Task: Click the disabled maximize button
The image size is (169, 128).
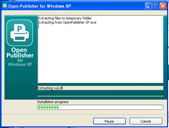Action: click(156, 6)
